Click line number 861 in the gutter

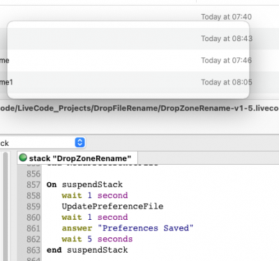pos(33,228)
